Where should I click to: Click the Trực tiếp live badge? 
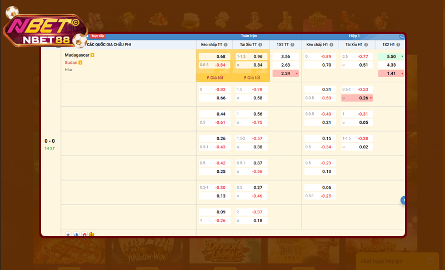(x=98, y=36)
